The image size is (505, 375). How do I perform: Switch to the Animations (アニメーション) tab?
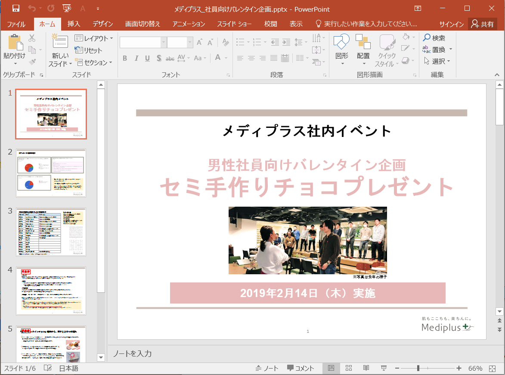click(189, 24)
